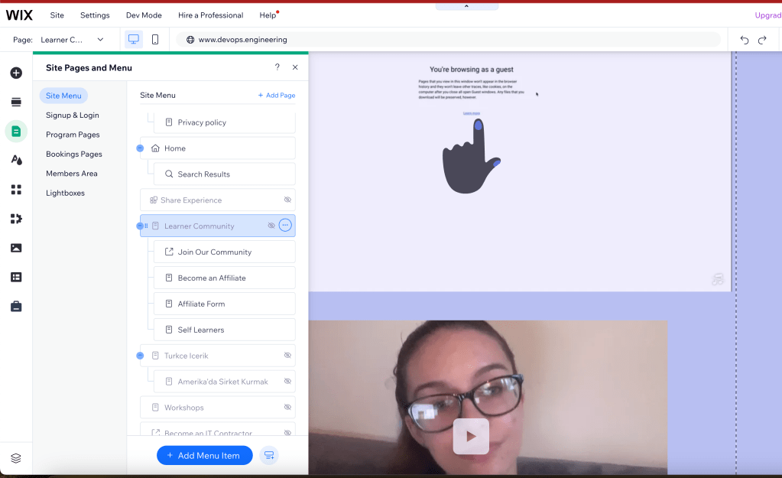Image resolution: width=782 pixels, height=478 pixels.
Task: Select the Site Menu tab
Action: point(63,96)
